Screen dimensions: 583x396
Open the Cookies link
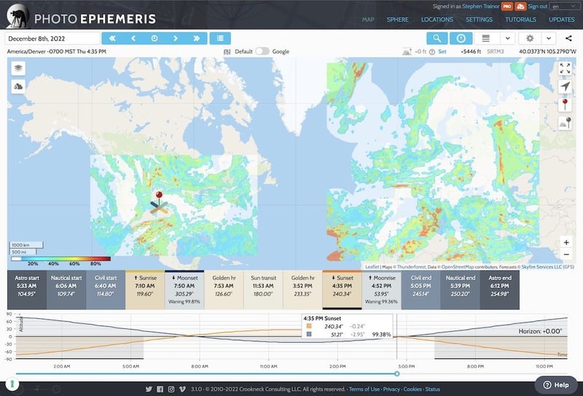click(412, 389)
